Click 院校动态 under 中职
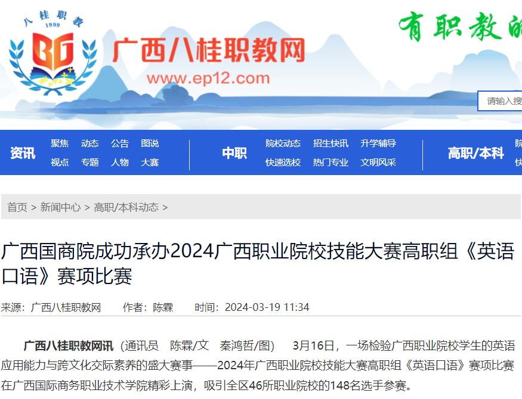 pyautogui.click(x=283, y=144)
